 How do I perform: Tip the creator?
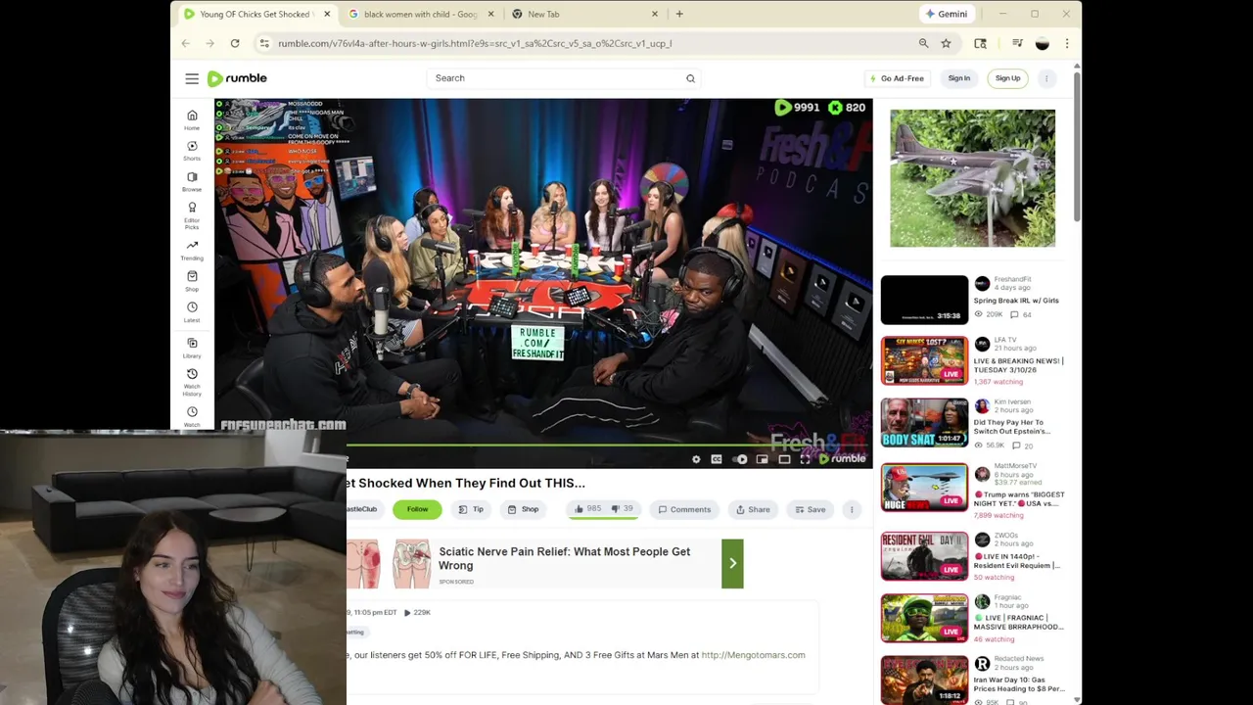tap(471, 509)
